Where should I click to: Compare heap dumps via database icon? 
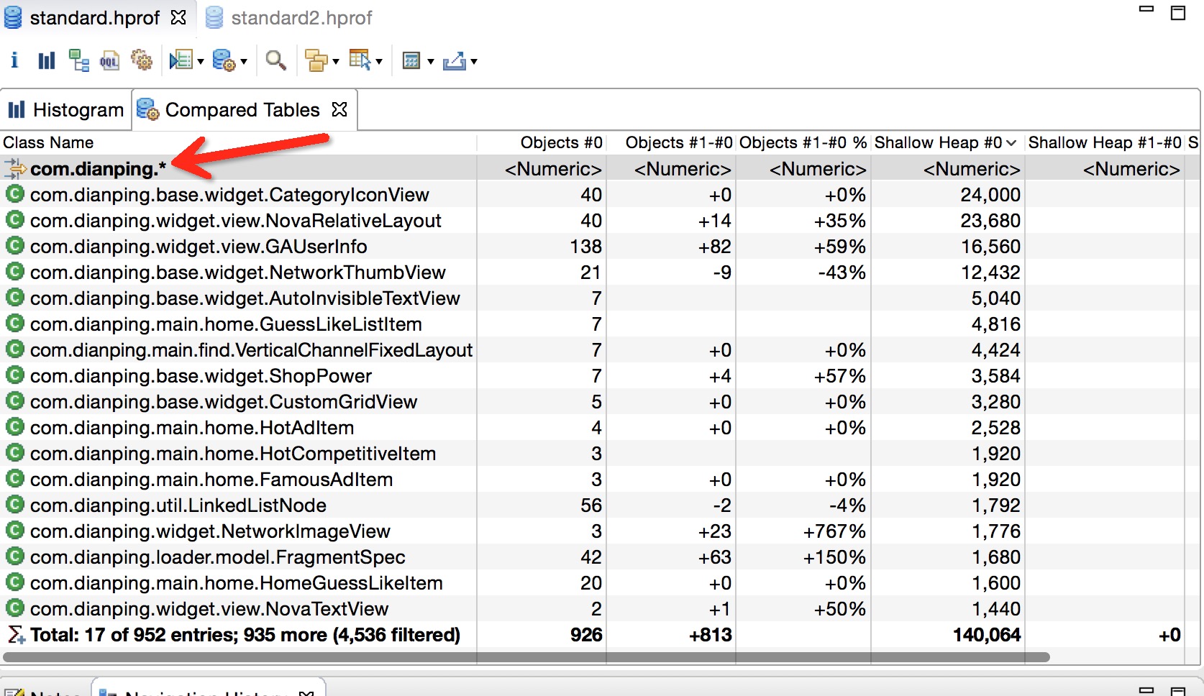(225, 60)
